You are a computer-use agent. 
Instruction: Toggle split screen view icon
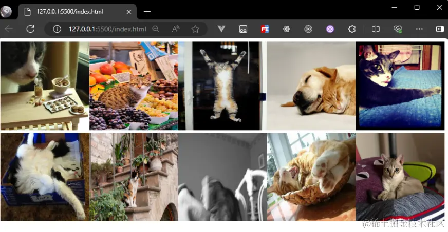point(376,29)
